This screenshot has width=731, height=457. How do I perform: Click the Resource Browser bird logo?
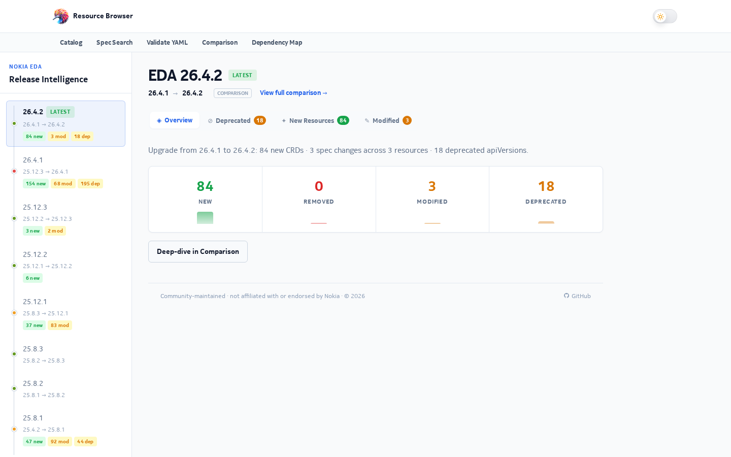click(61, 16)
